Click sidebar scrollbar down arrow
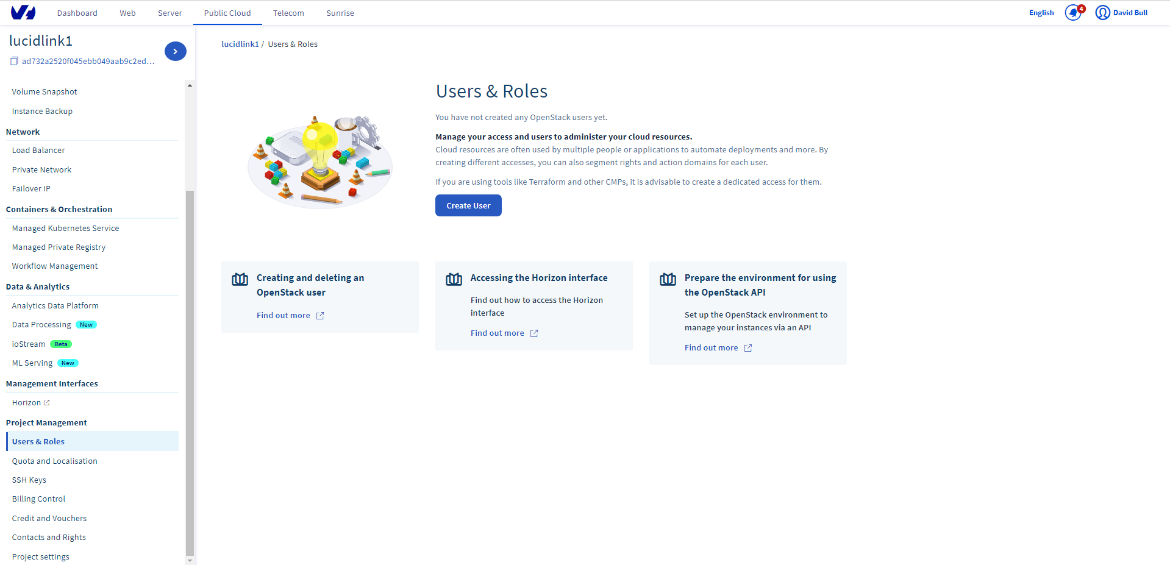1170x565 pixels. [190, 560]
